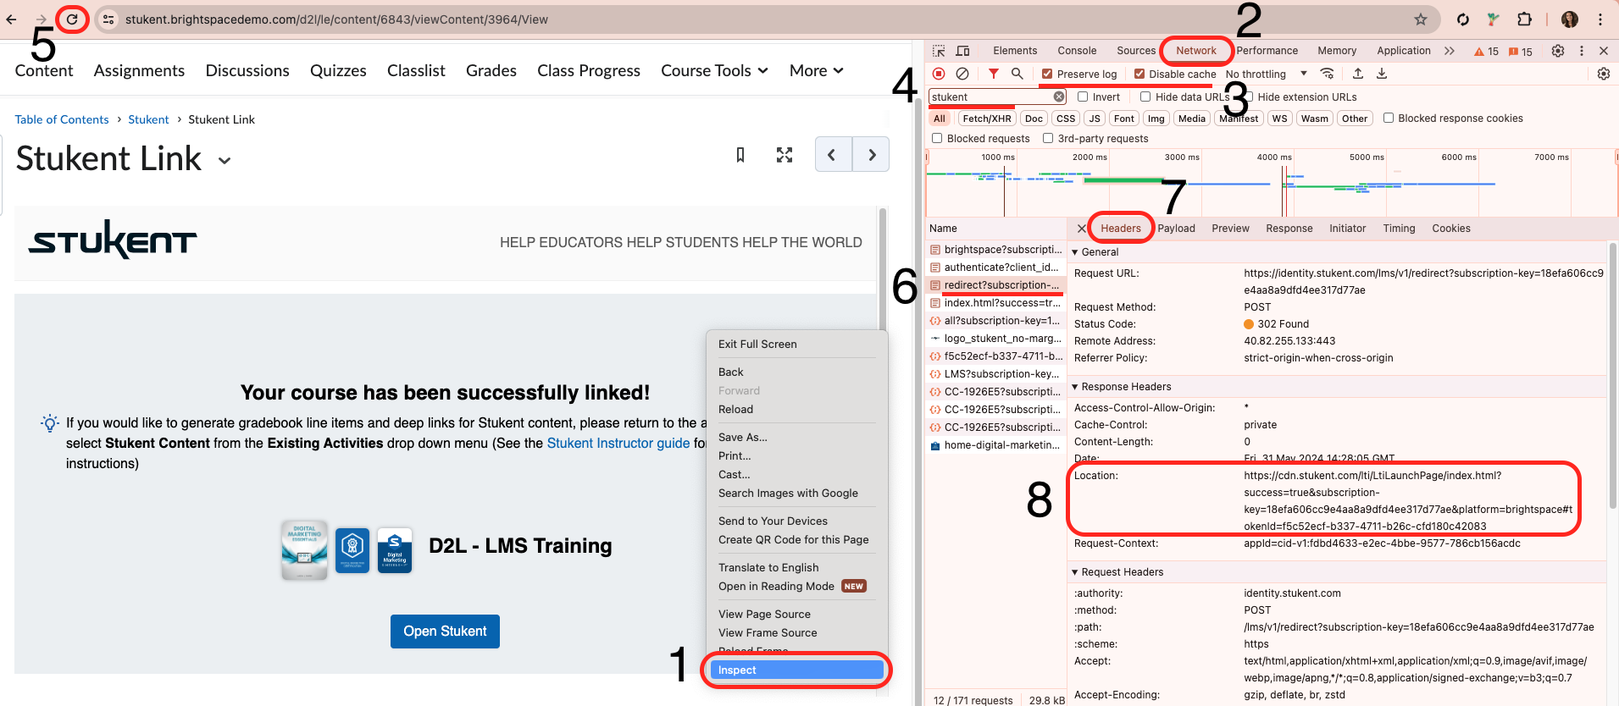Choose Save As in context menu

tap(743, 437)
